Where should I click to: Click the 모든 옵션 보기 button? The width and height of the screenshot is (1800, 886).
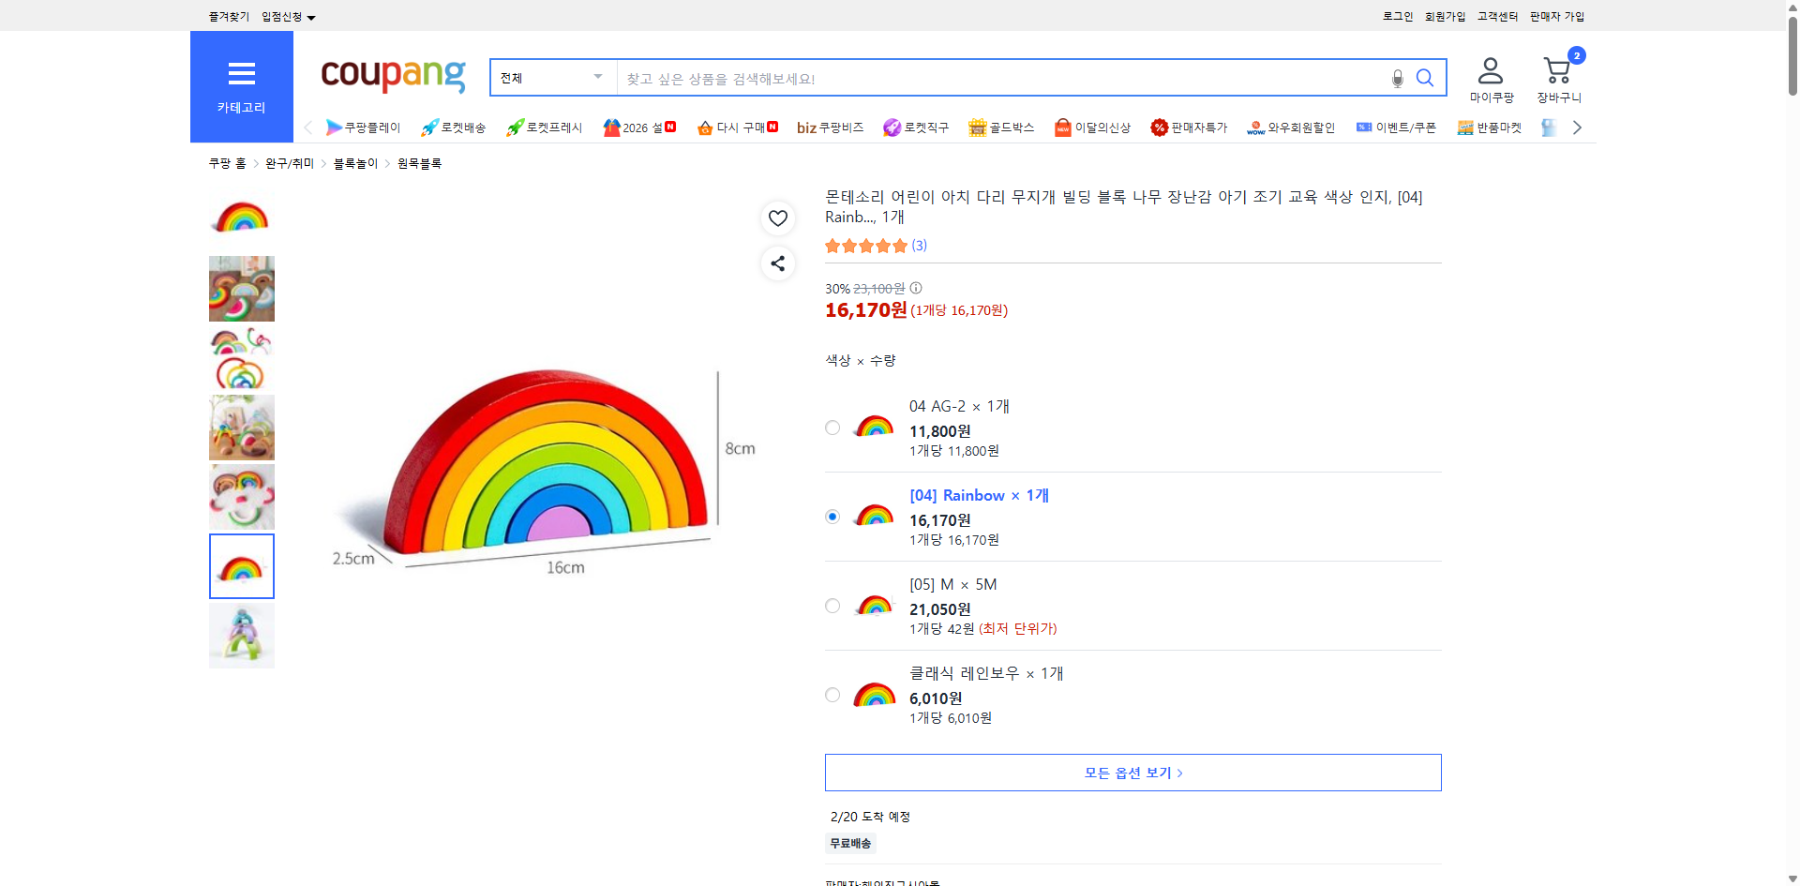click(x=1132, y=772)
